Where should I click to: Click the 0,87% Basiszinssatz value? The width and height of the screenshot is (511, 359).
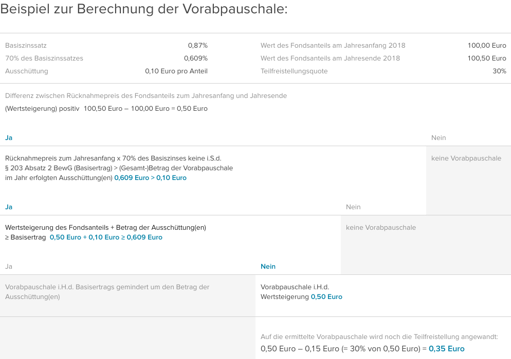(197, 46)
